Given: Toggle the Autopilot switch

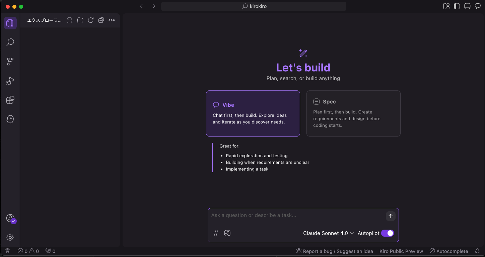Looking at the screenshot, I should coord(388,233).
